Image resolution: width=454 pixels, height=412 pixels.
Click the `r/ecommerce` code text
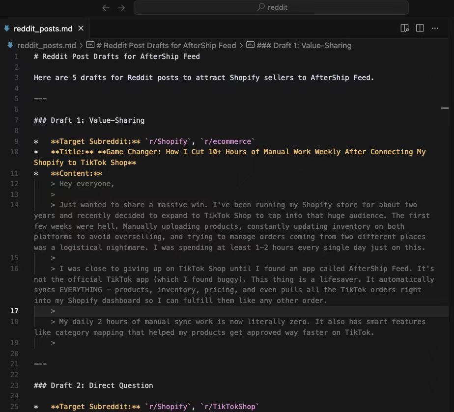pyautogui.click(x=227, y=141)
